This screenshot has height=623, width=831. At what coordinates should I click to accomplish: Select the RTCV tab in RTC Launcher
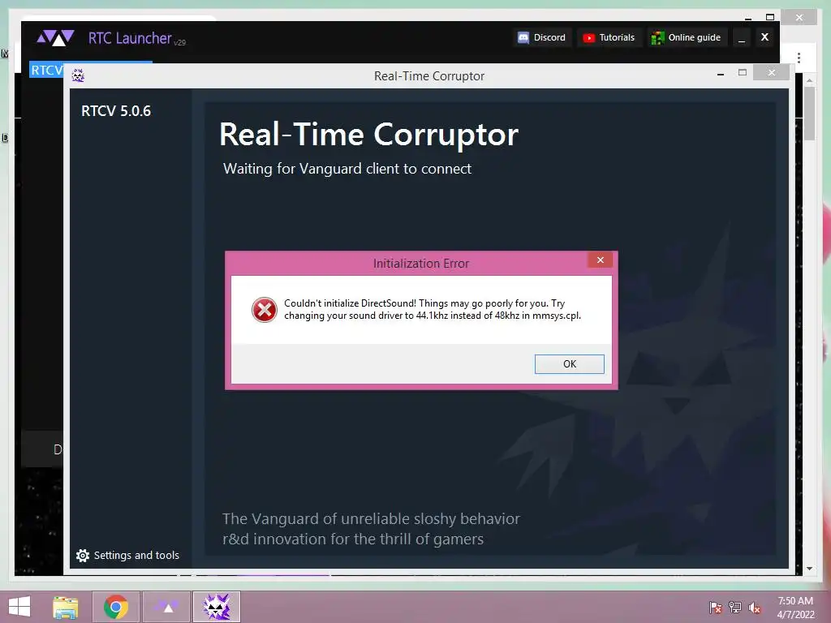46,70
